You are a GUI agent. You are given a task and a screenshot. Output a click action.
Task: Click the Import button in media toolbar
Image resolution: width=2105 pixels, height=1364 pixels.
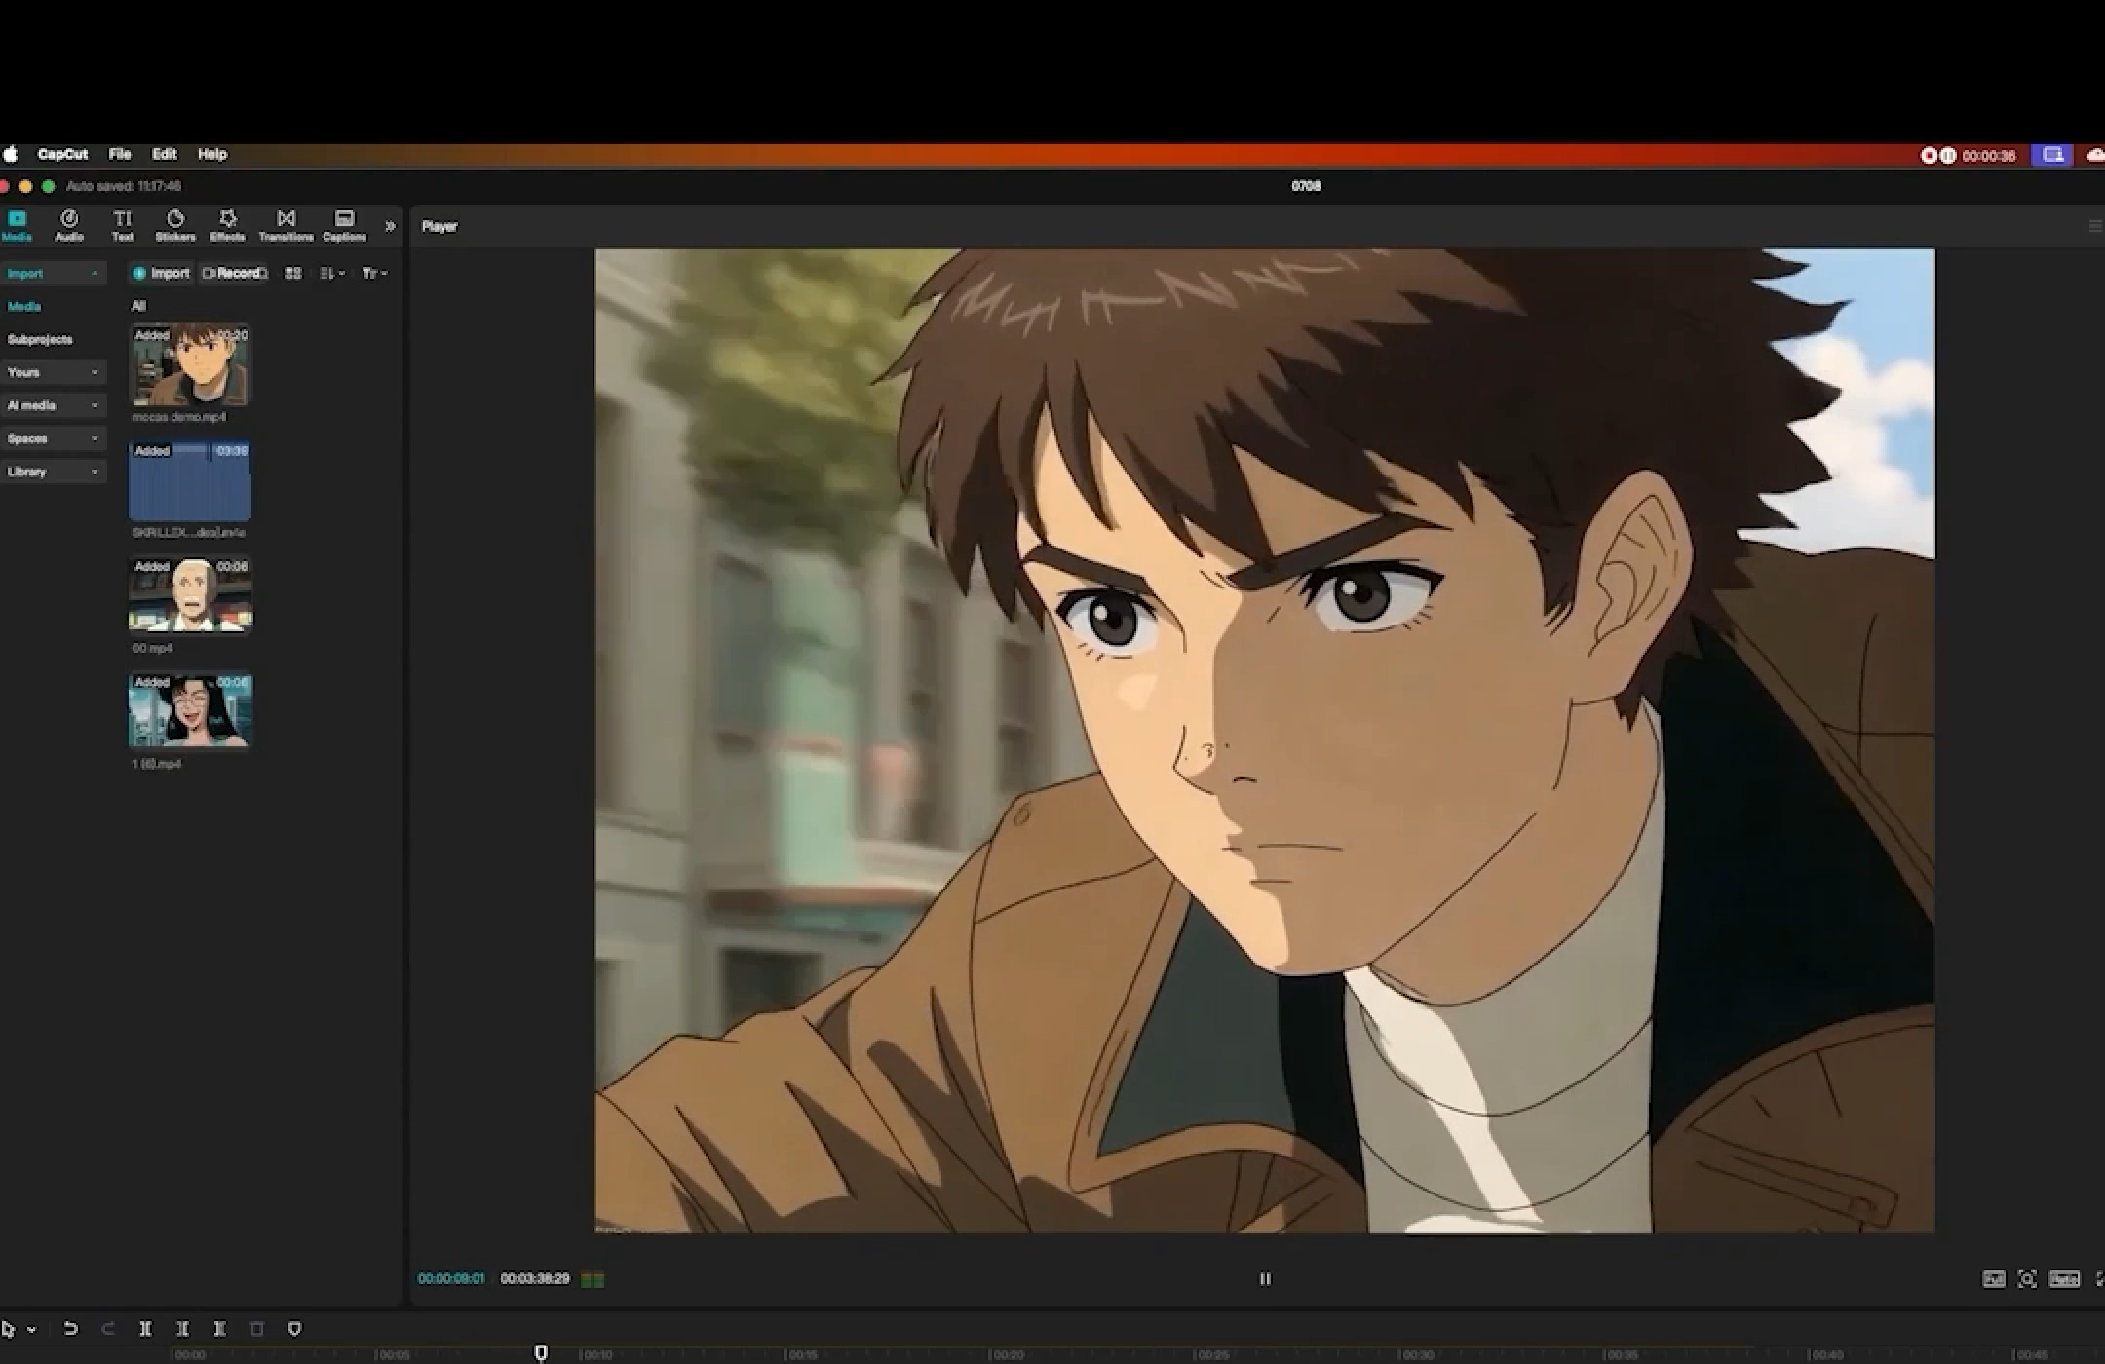pyautogui.click(x=161, y=273)
